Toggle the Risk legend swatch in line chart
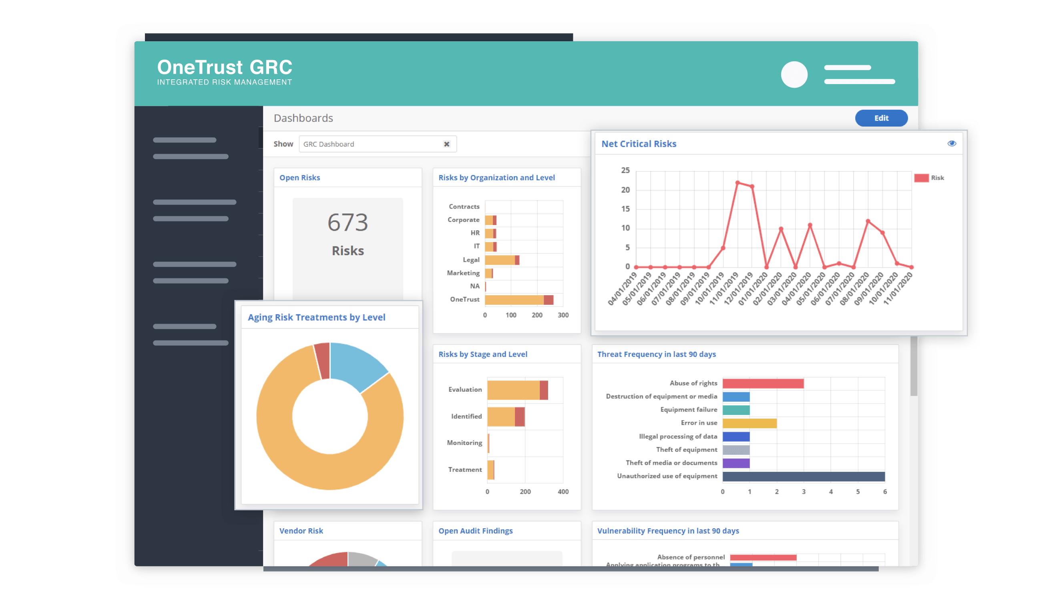Viewport: 1057px width, 604px height. [x=921, y=177]
